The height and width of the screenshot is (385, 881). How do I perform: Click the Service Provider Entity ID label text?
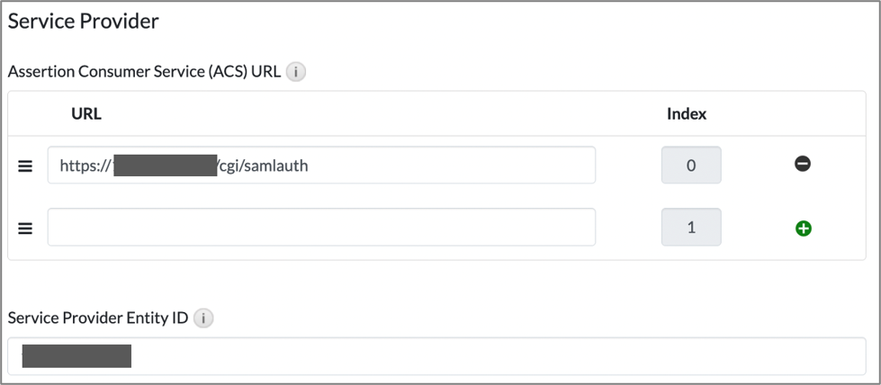[98, 318]
